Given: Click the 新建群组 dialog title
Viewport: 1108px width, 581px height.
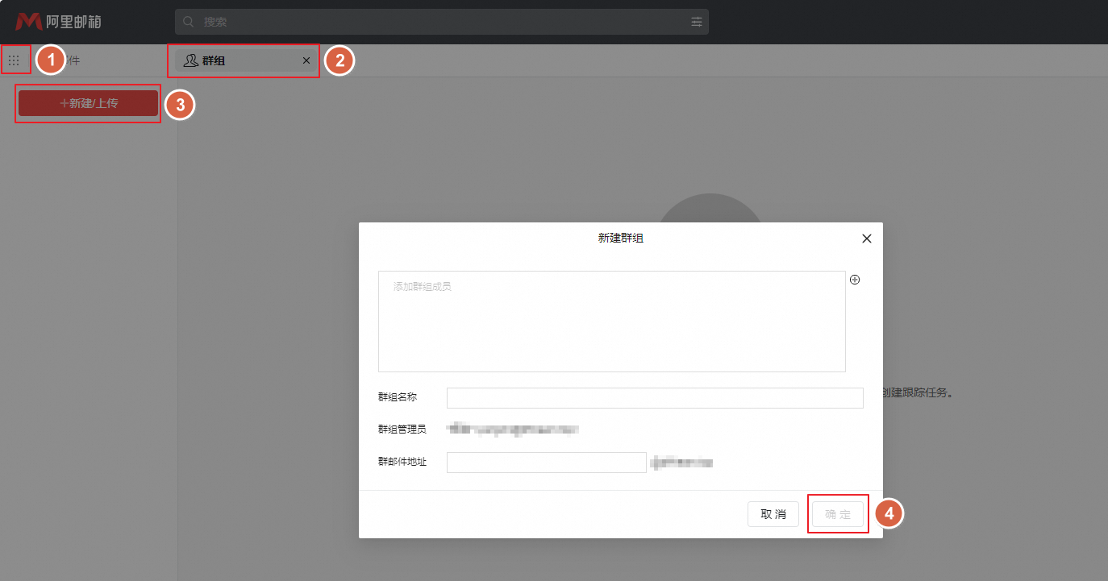Looking at the screenshot, I should coord(620,239).
